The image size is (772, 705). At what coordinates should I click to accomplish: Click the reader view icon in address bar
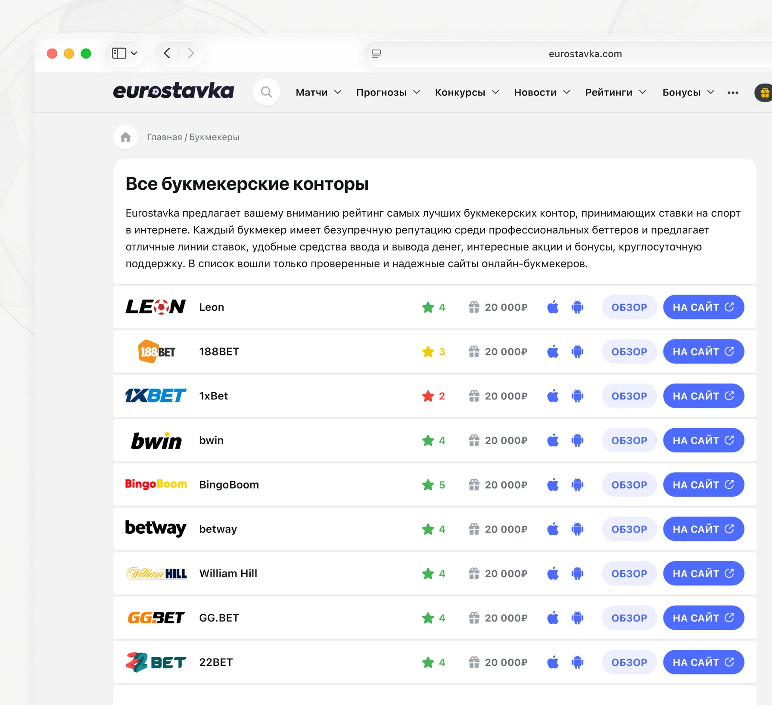click(x=376, y=54)
